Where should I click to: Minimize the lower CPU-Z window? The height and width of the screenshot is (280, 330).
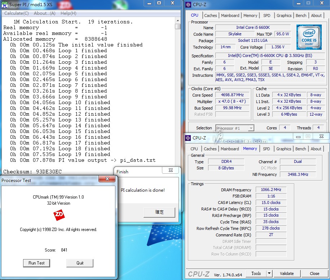click(x=298, y=137)
